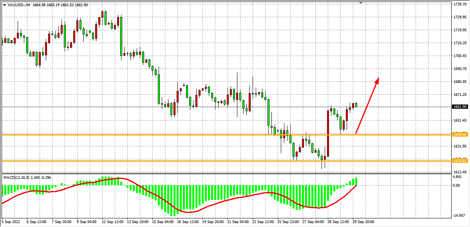Screen dimensions: 470x227
Task: Click the 29 Sep 20:00 time label
Action: [x=363, y=222]
